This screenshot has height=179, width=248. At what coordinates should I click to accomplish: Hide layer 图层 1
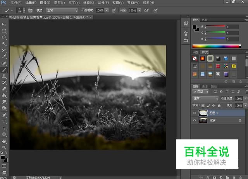point(195,113)
